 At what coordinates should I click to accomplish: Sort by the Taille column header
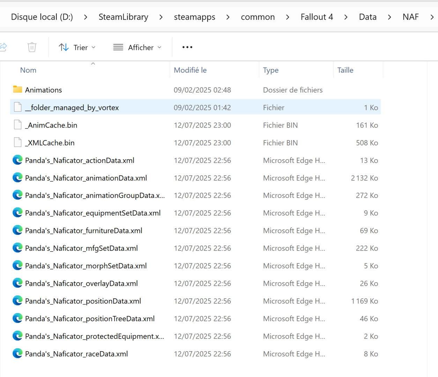coord(345,70)
